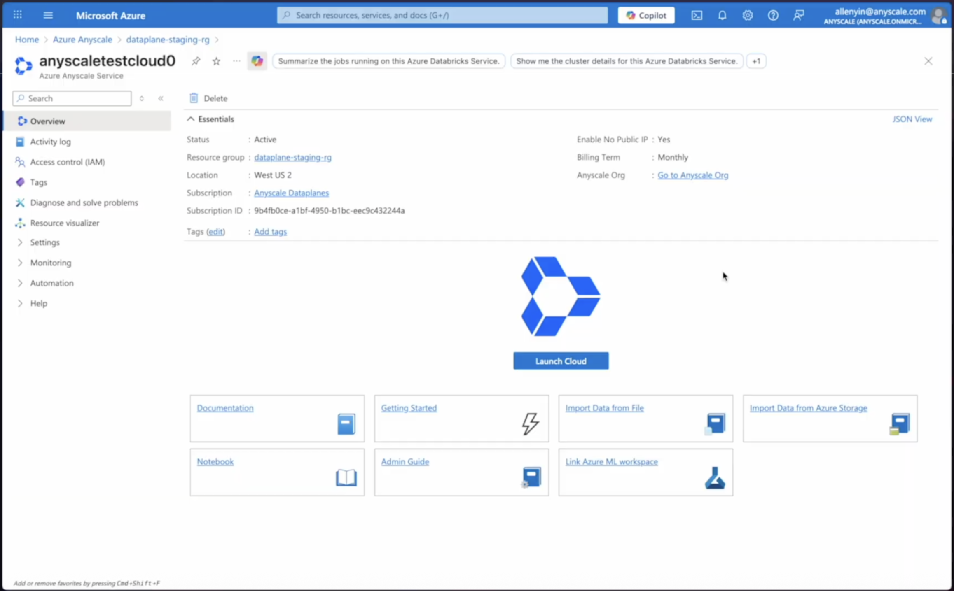Viewport: 954px width, 591px height.
Task: Open the Resource visualizer
Action: point(65,223)
